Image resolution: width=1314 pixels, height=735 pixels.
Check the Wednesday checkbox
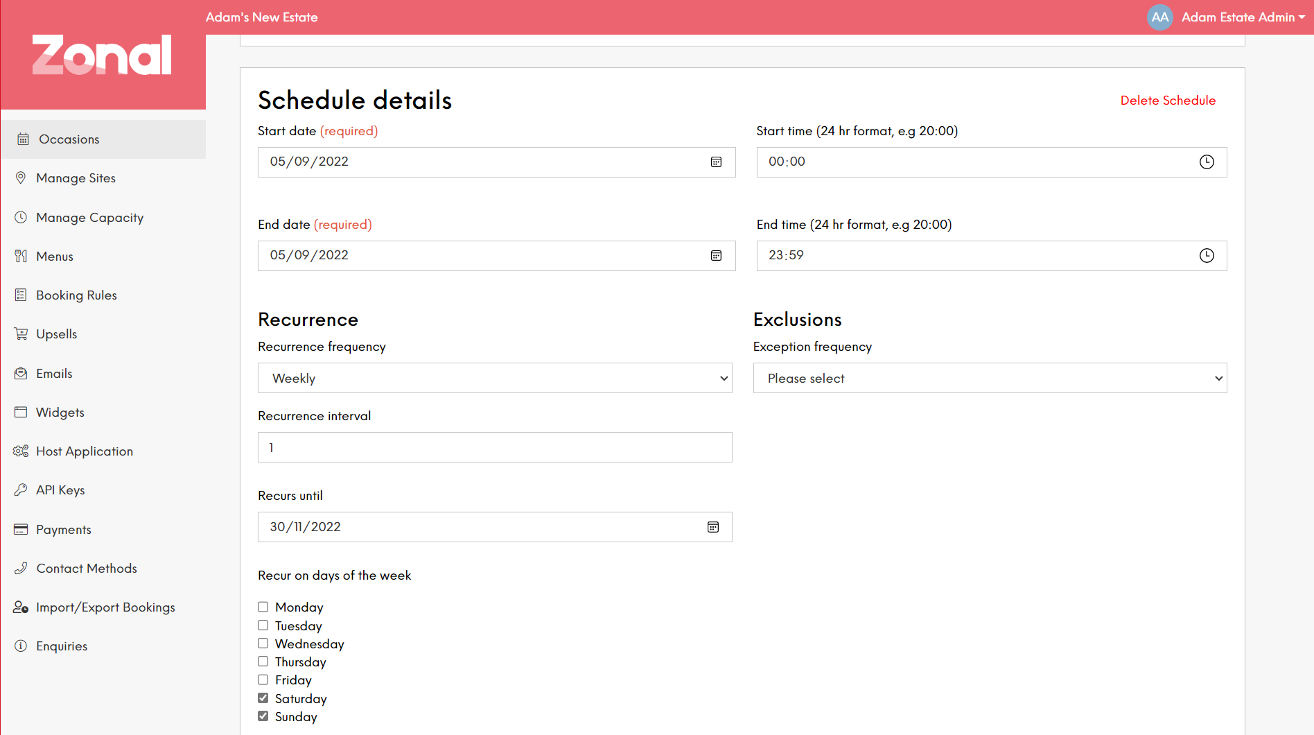(x=263, y=643)
